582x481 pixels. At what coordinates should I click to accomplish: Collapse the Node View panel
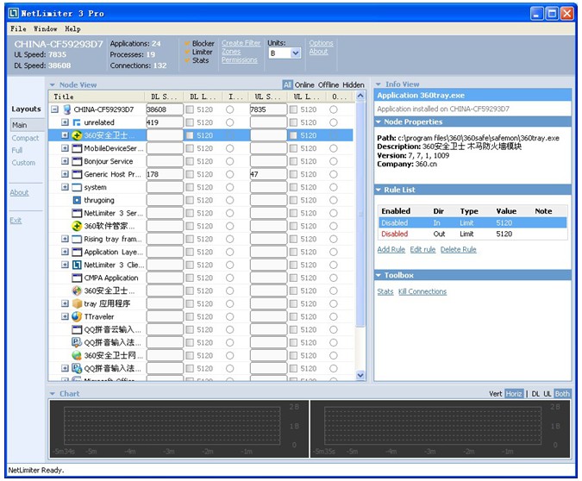pos(53,85)
